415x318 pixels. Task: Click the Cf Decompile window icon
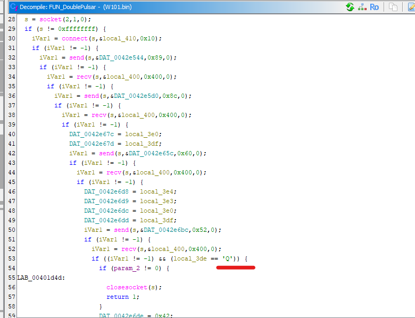coord(13,7)
